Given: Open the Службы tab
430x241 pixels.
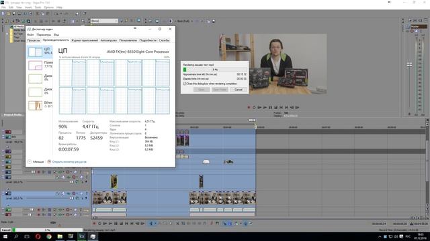Looking at the screenshot, I should tap(164, 40).
